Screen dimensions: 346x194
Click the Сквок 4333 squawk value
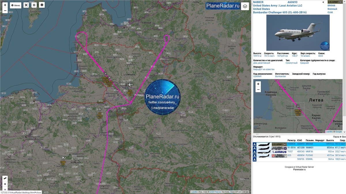[x=321, y=56]
